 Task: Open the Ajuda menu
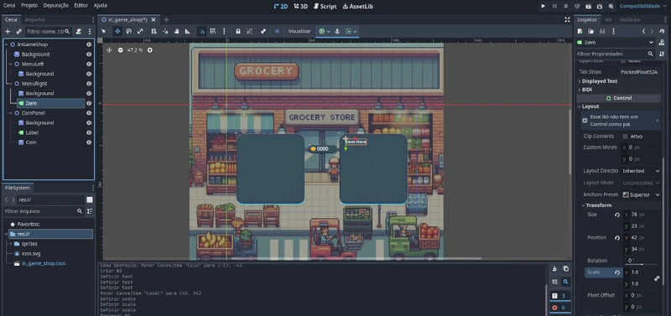tap(100, 6)
